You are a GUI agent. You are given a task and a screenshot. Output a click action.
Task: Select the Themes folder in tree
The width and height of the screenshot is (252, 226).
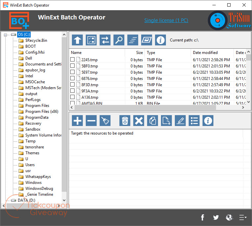click(x=32, y=153)
